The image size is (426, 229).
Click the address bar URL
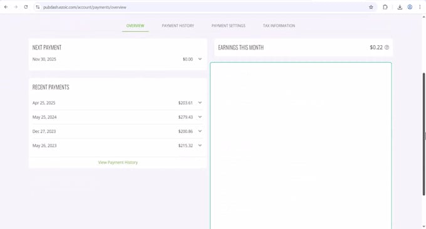point(85,8)
